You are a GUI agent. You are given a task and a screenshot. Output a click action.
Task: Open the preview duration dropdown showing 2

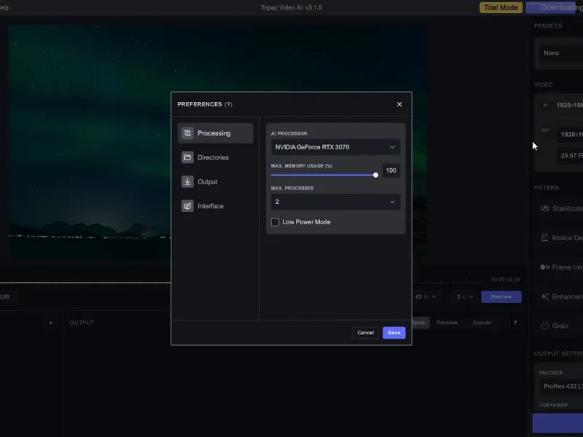(465, 297)
